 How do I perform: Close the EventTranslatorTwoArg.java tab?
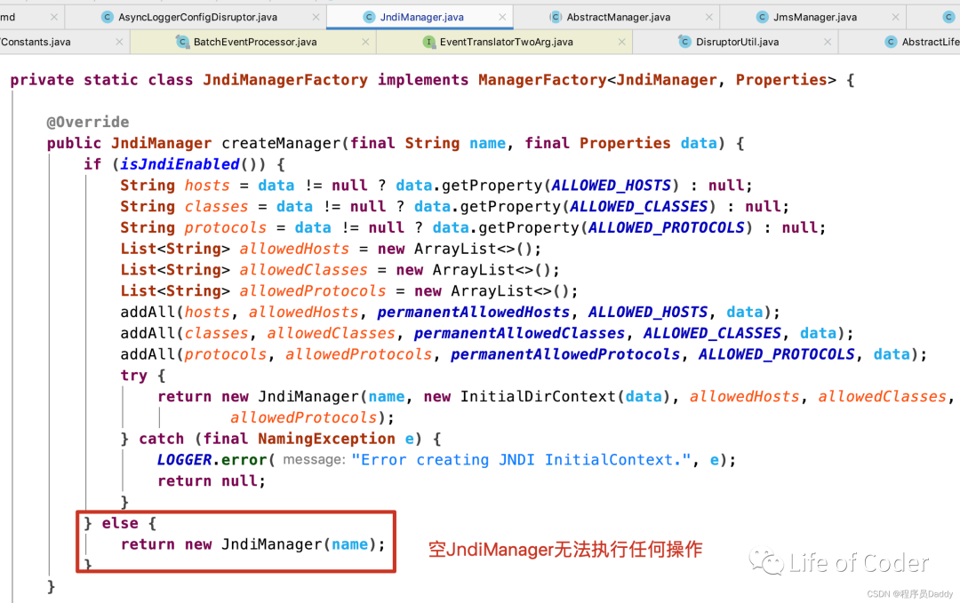click(622, 42)
